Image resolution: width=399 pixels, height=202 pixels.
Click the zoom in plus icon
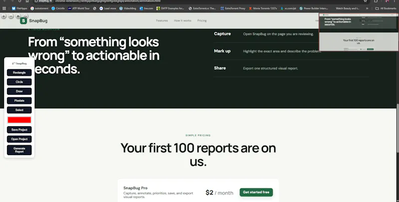[x=3, y=16]
